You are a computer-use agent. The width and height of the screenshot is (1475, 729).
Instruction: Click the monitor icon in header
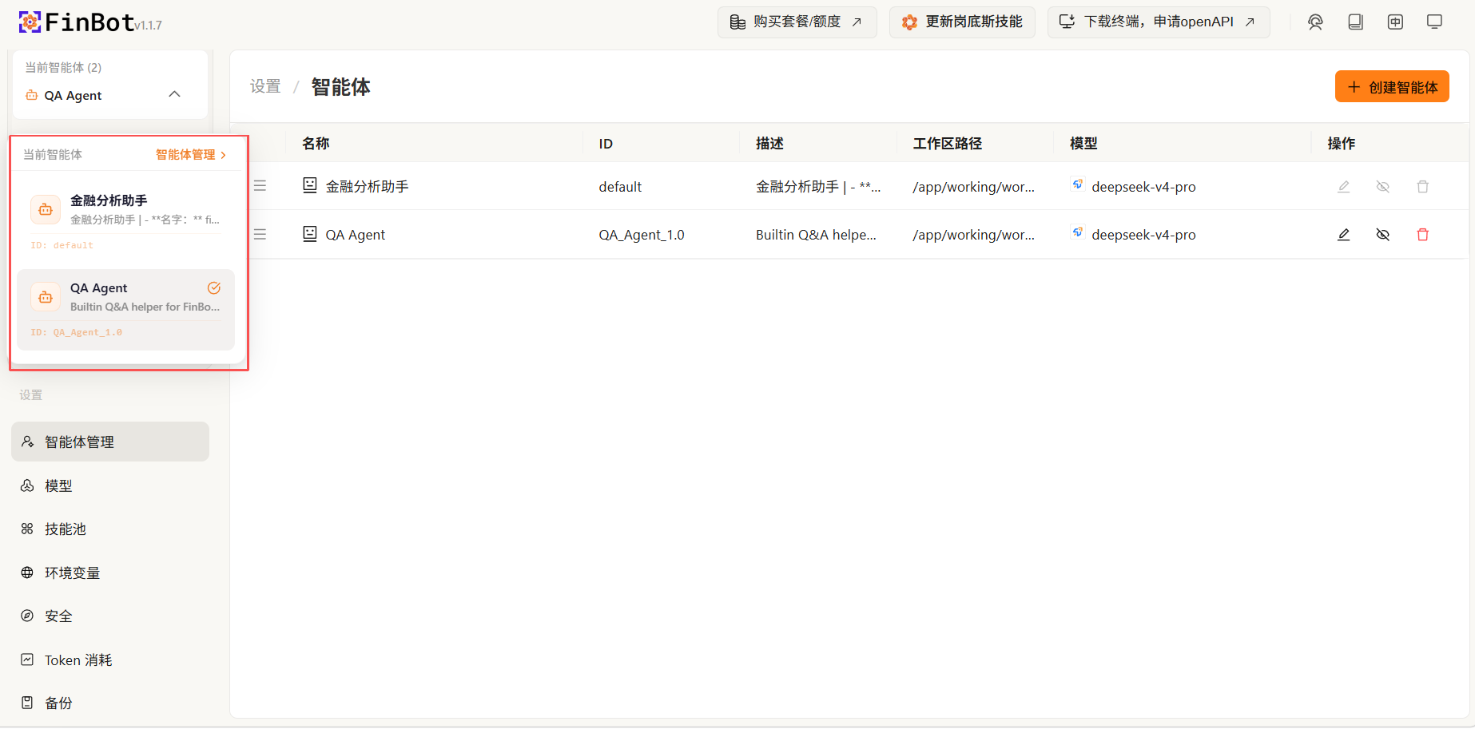coord(1434,22)
